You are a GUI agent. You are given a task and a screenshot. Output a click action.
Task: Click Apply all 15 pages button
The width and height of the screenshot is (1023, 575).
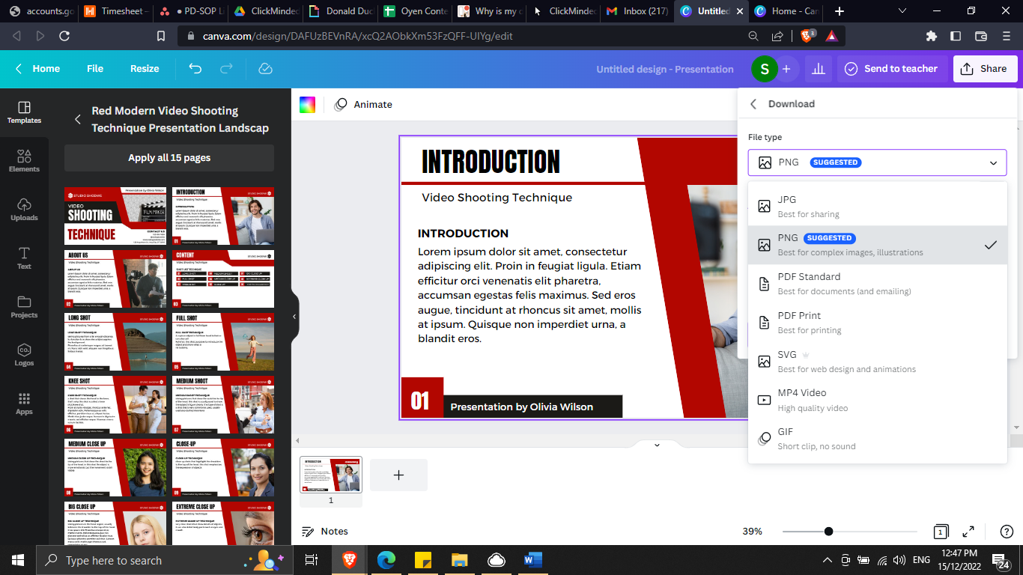point(169,158)
